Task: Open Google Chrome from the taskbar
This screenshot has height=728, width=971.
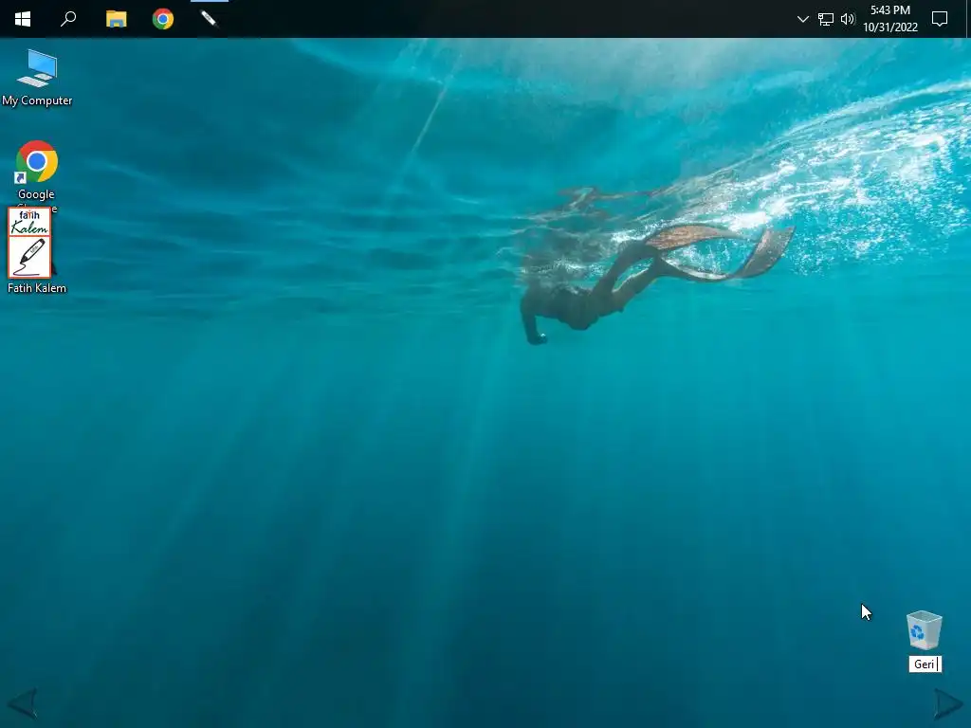Action: (163, 19)
